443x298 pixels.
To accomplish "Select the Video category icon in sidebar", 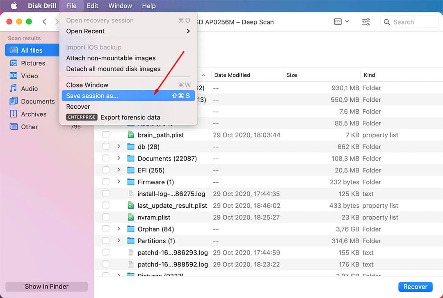I will coord(14,76).
